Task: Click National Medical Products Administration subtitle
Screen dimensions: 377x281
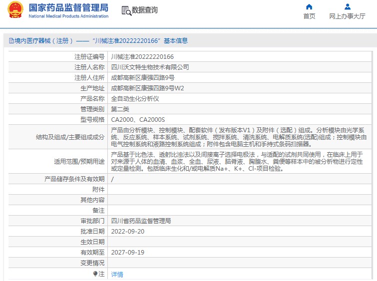Action: point(68,16)
